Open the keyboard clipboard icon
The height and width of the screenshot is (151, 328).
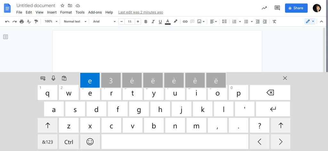pos(64,78)
